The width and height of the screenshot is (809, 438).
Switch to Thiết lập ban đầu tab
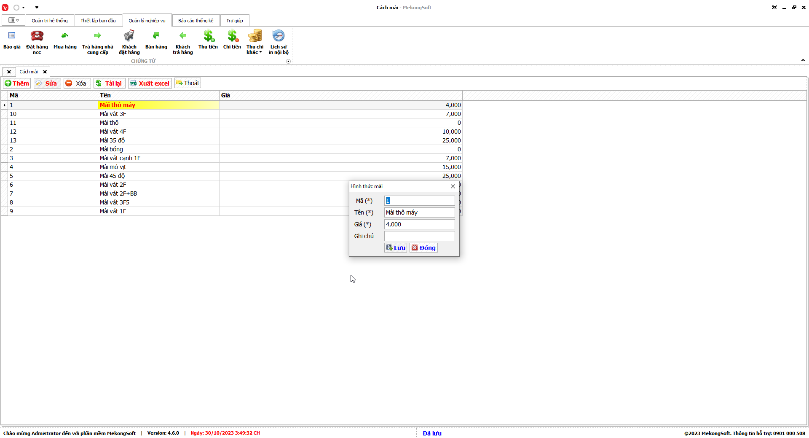tap(98, 21)
